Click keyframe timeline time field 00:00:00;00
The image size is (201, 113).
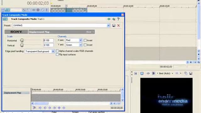[x=117, y=108]
